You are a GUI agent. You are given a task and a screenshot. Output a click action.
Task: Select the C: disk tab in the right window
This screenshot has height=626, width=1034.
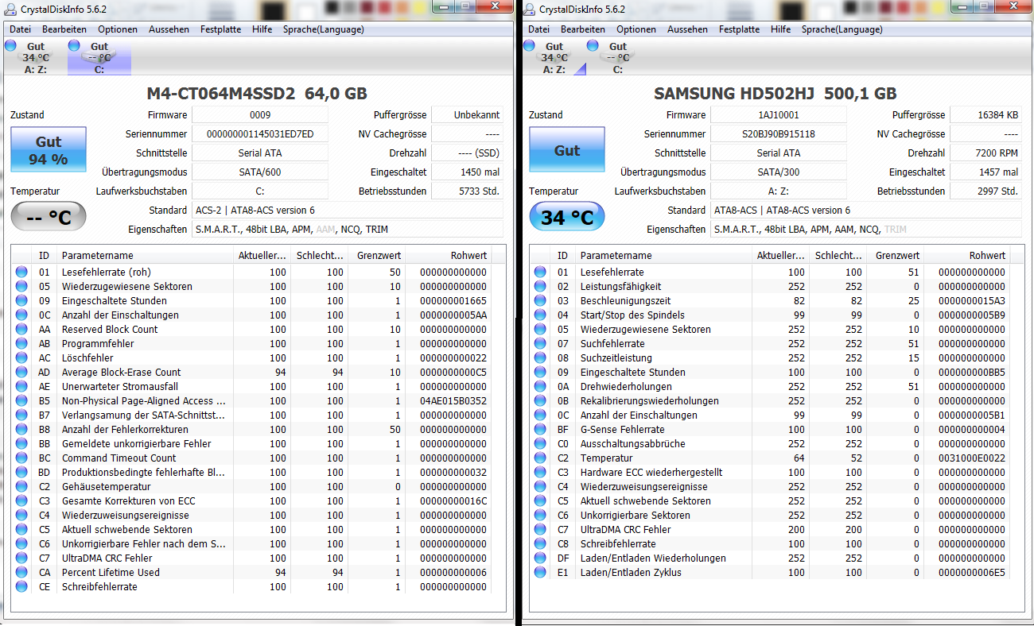click(x=617, y=58)
